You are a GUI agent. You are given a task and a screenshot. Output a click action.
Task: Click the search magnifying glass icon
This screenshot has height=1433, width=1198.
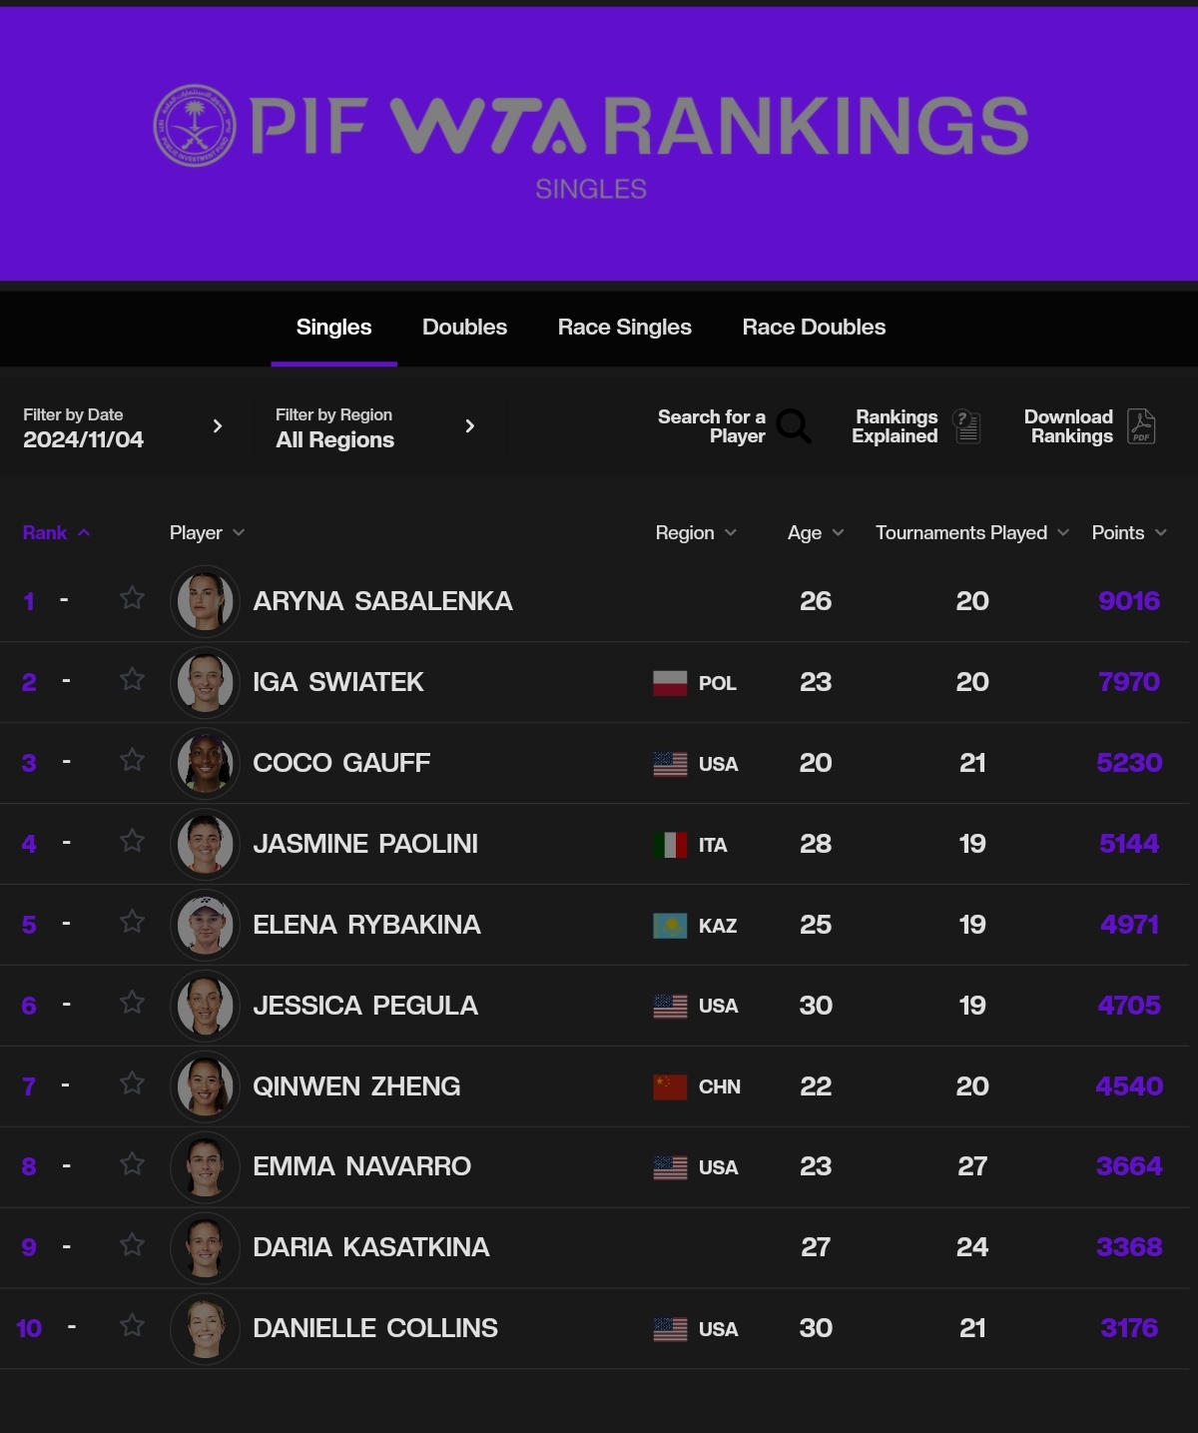point(794,426)
